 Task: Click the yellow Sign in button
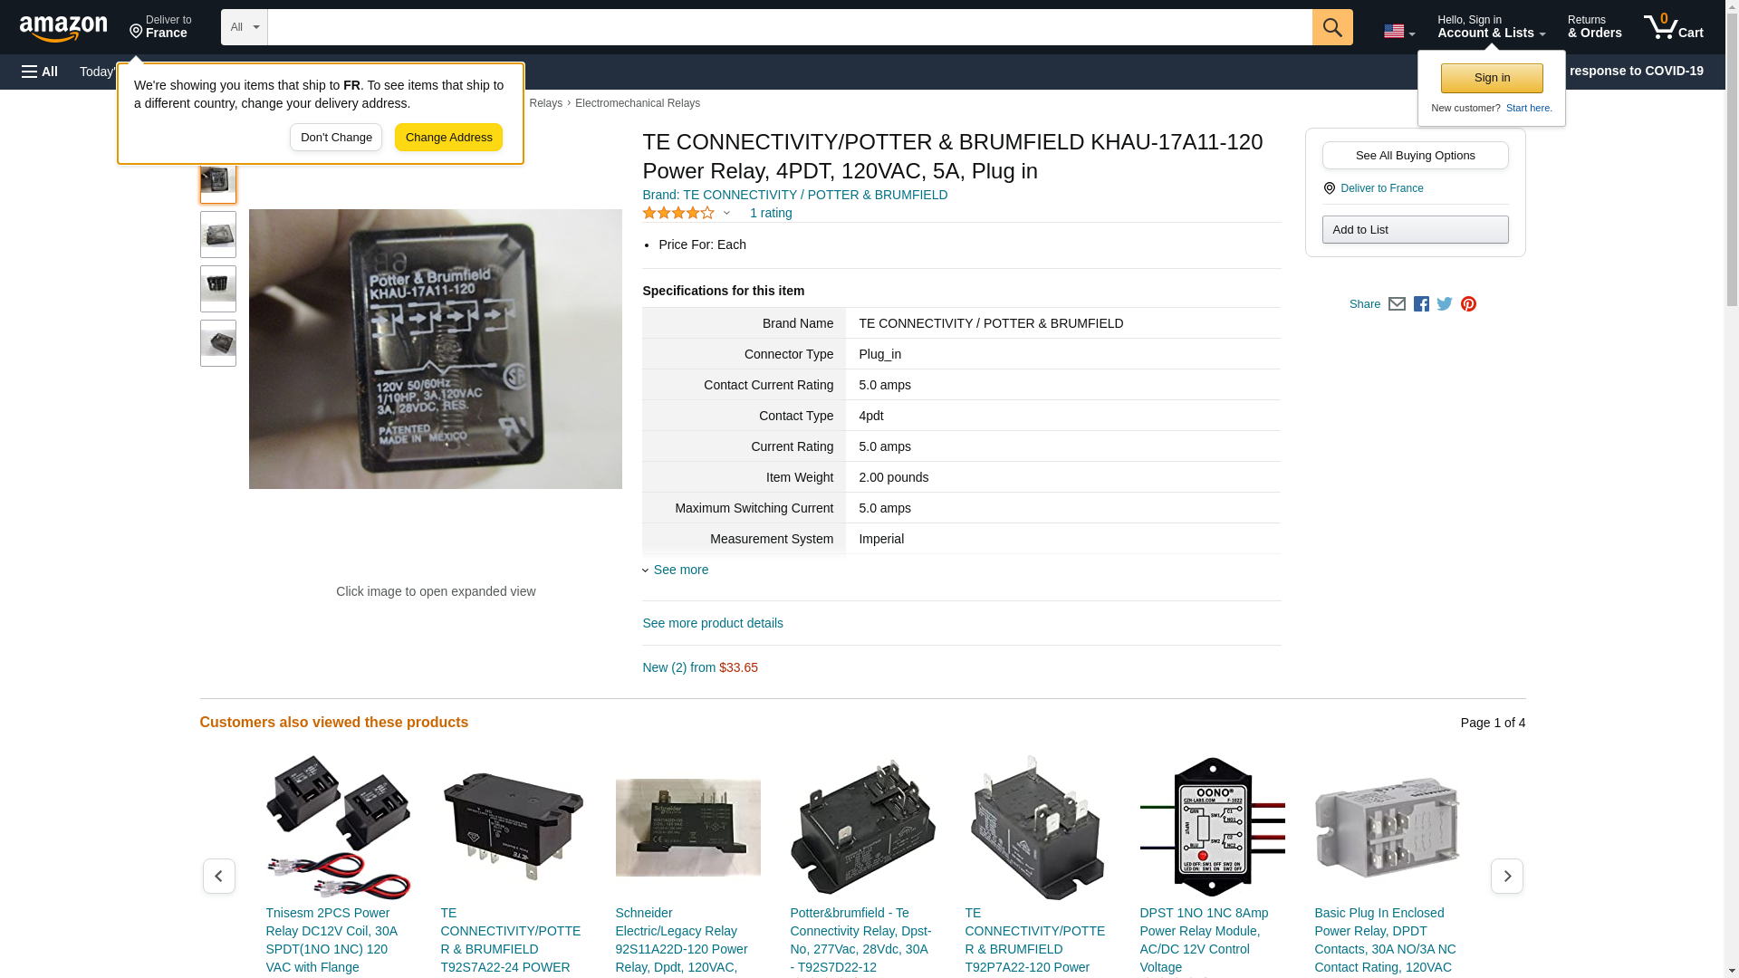coord(1492,78)
